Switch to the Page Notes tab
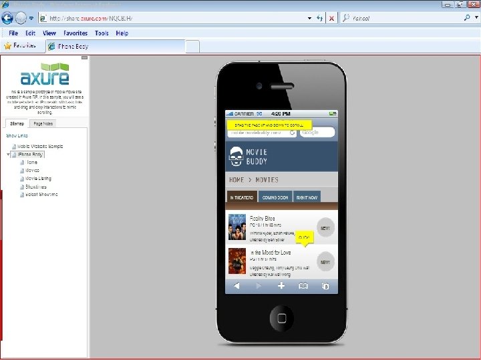 tap(43, 124)
